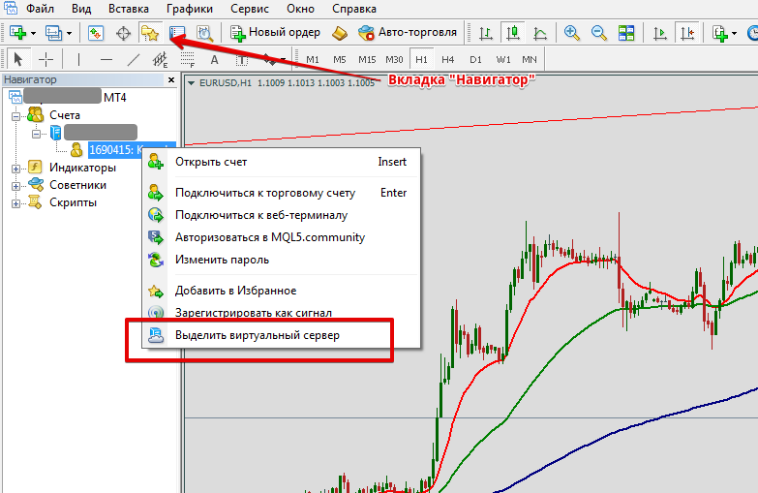Click the Zoom Out magnifier
The image size is (758, 493).
click(599, 33)
